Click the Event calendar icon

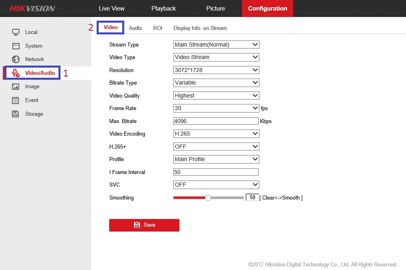tap(15, 100)
